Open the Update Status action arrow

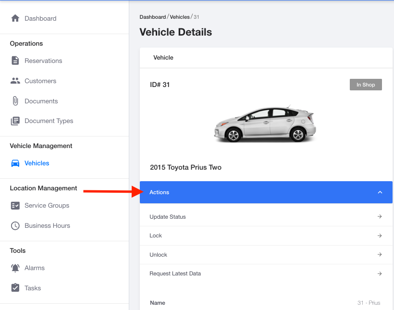point(380,216)
